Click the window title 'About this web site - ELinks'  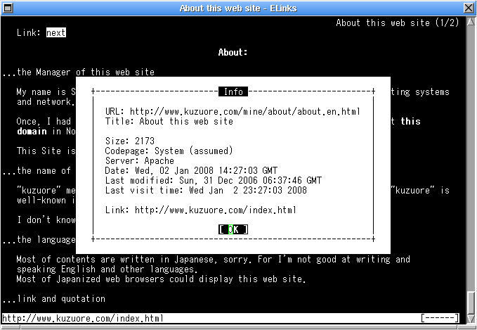pos(238,8)
